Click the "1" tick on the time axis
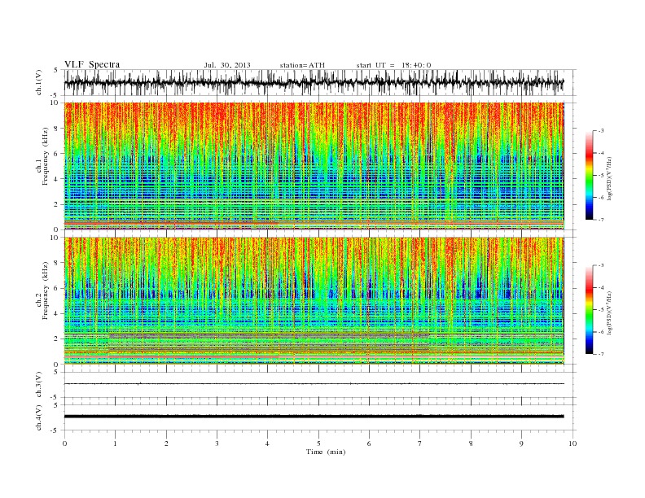 pyautogui.click(x=116, y=443)
